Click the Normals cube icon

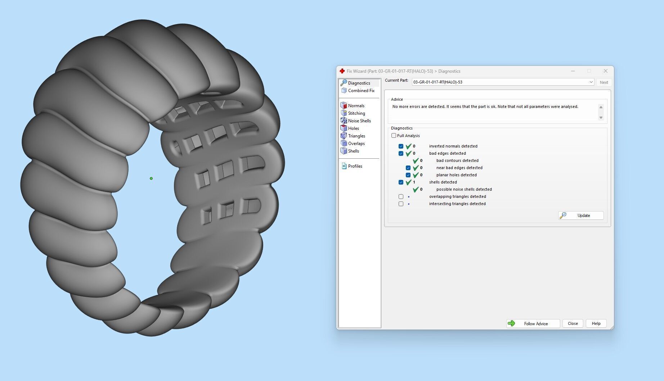(x=344, y=106)
